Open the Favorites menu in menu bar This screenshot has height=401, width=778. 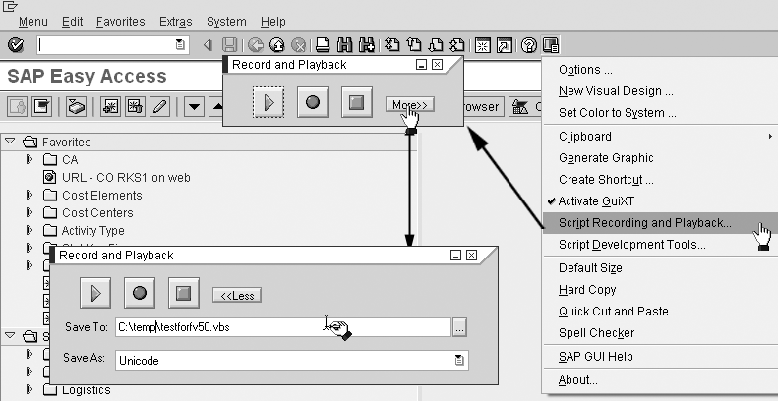pyautogui.click(x=121, y=22)
